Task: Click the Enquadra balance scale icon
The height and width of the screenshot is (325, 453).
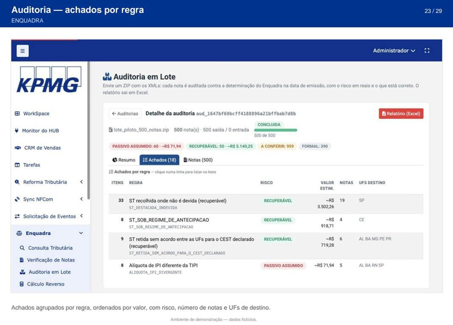Action: click(19, 233)
